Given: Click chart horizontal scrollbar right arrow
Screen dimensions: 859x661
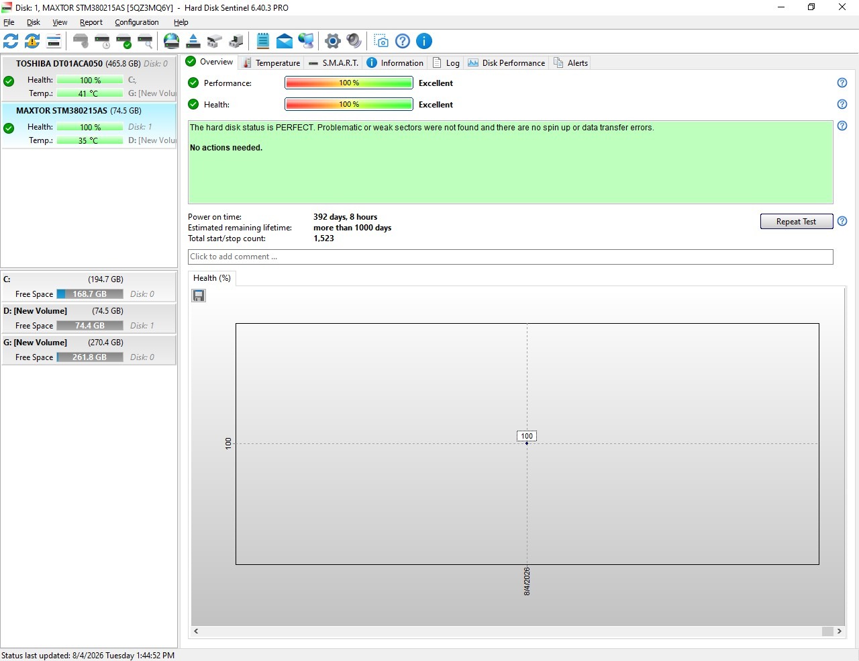Looking at the screenshot, I should [x=839, y=631].
